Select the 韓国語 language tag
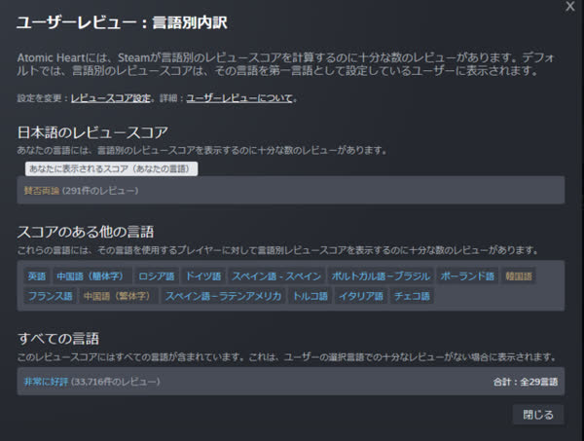 tap(519, 276)
